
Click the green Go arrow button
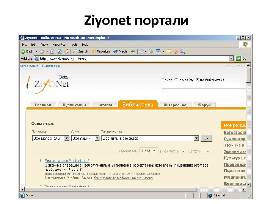[x=238, y=59]
